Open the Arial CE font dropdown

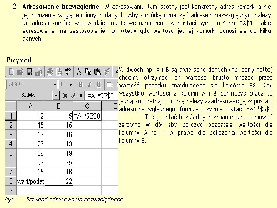click(x=55, y=84)
